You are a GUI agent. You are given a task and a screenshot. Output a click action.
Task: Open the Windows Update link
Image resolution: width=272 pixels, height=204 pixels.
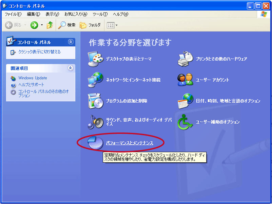(x=33, y=78)
